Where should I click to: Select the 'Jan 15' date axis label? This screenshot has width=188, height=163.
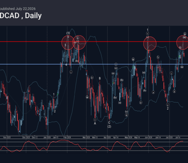[56, 137]
